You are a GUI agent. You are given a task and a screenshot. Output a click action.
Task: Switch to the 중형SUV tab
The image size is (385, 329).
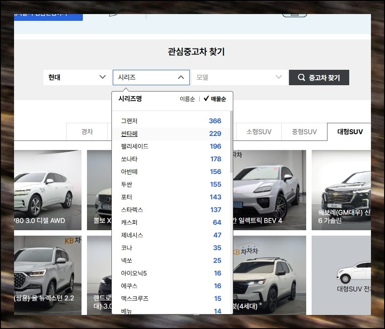tap(304, 132)
